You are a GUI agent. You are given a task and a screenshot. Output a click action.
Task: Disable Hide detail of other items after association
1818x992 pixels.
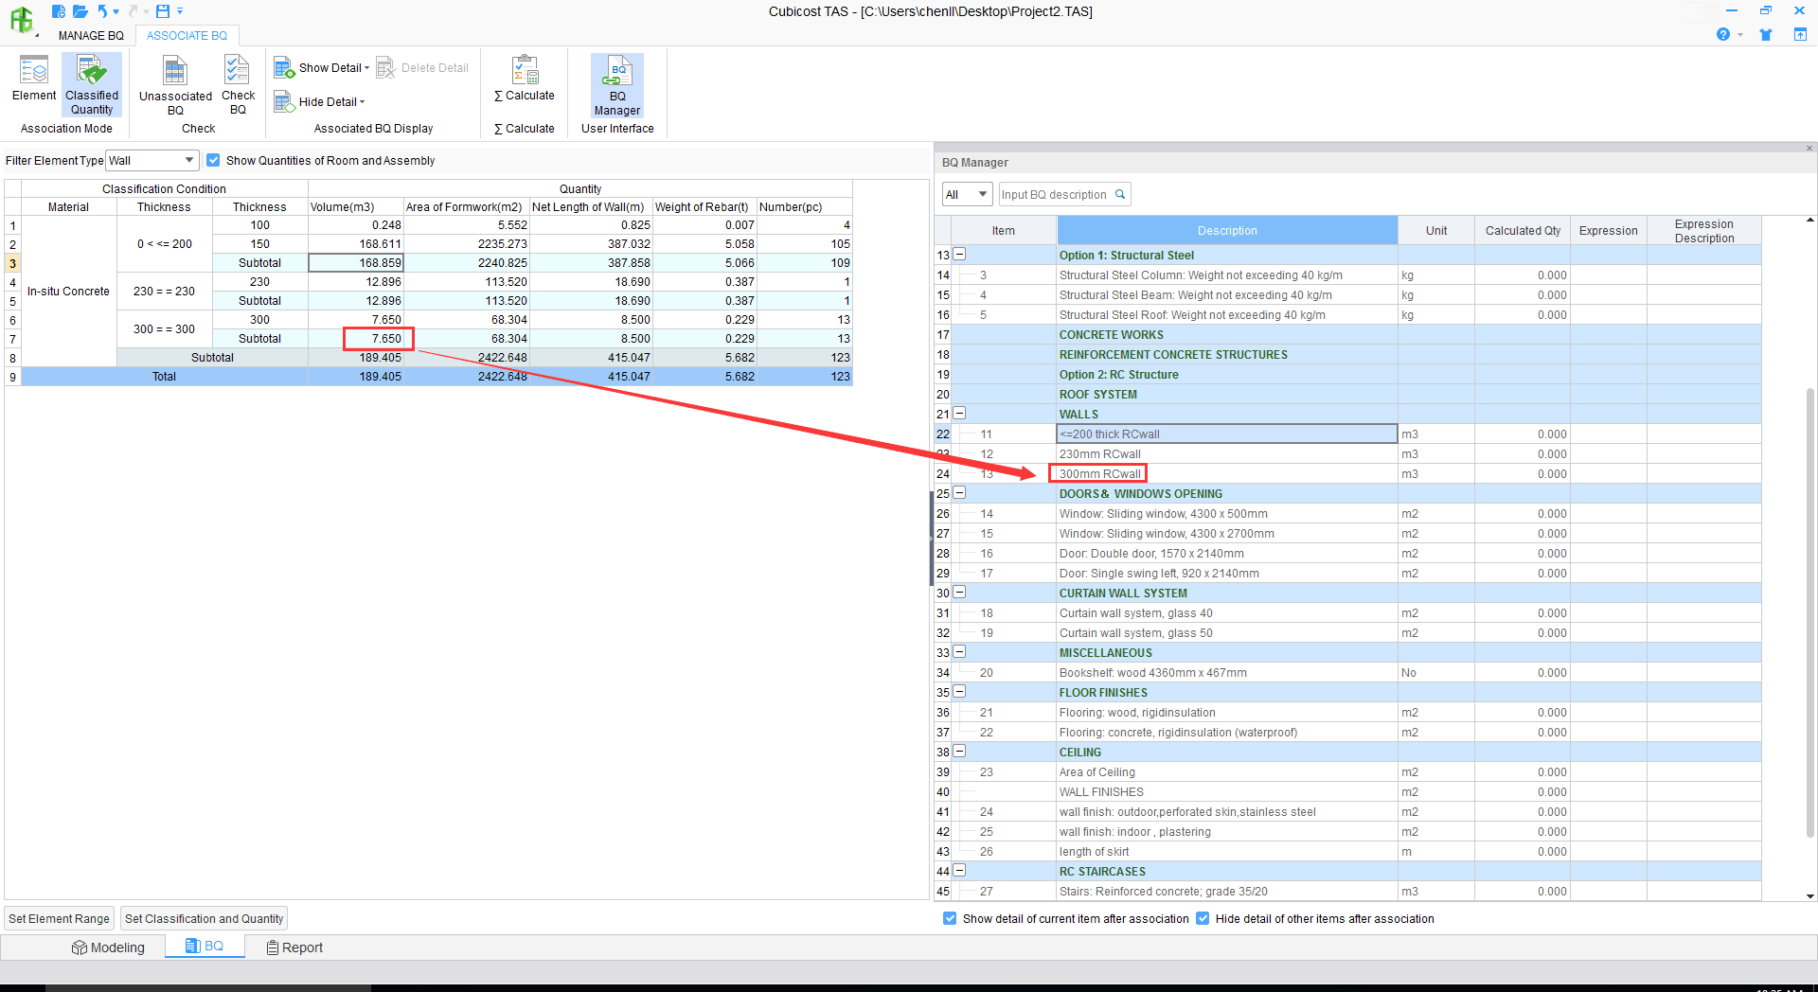point(1203,919)
